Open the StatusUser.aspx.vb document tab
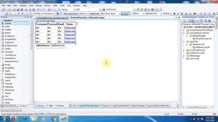The height and width of the screenshot is (122, 218). tap(52, 18)
